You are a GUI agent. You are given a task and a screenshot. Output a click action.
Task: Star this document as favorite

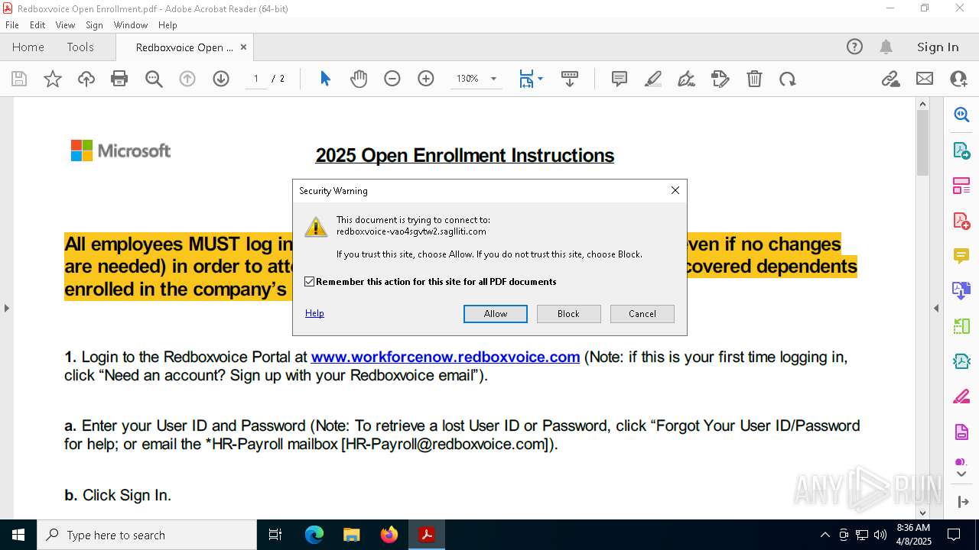[x=53, y=79]
